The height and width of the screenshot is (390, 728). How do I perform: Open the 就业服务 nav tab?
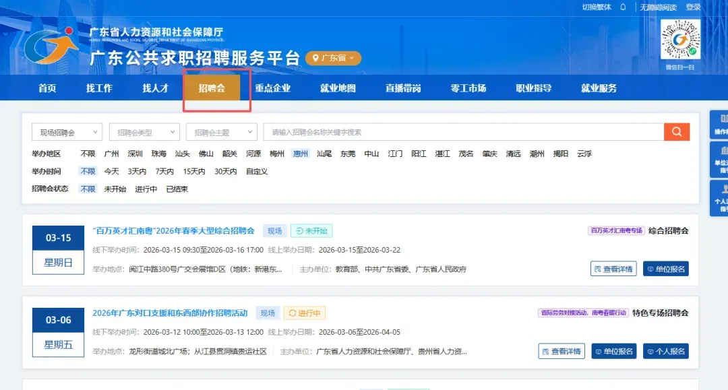pyautogui.click(x=599, y=88)
